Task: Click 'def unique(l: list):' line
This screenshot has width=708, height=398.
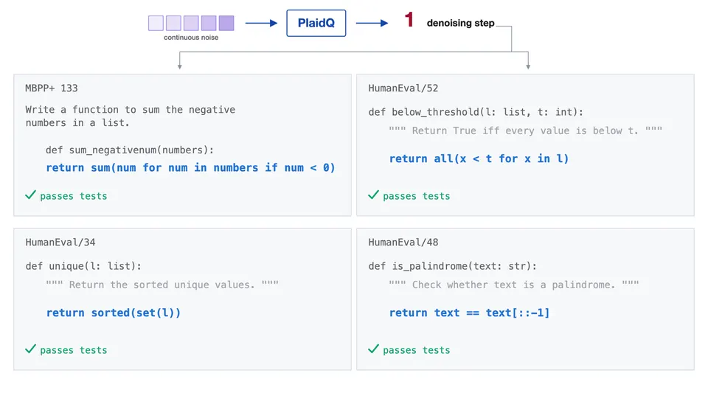Action: (x=83, y=266)
